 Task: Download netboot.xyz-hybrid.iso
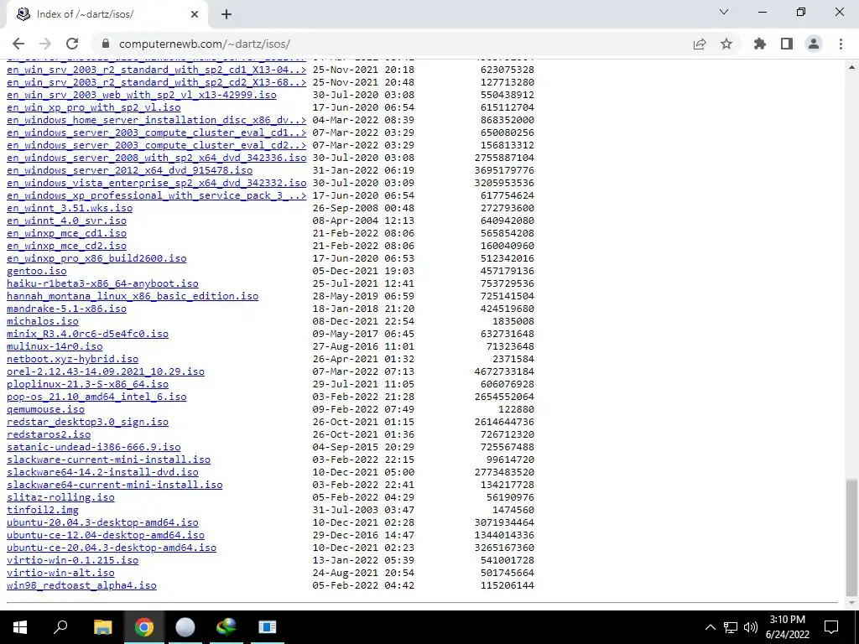pos(72,359)
